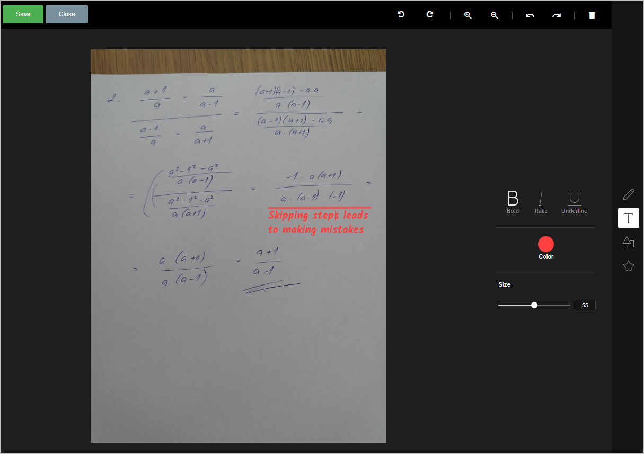Screen dimensions: 644x454
Task: Select the star stamp tool
Action: point(629,266)
